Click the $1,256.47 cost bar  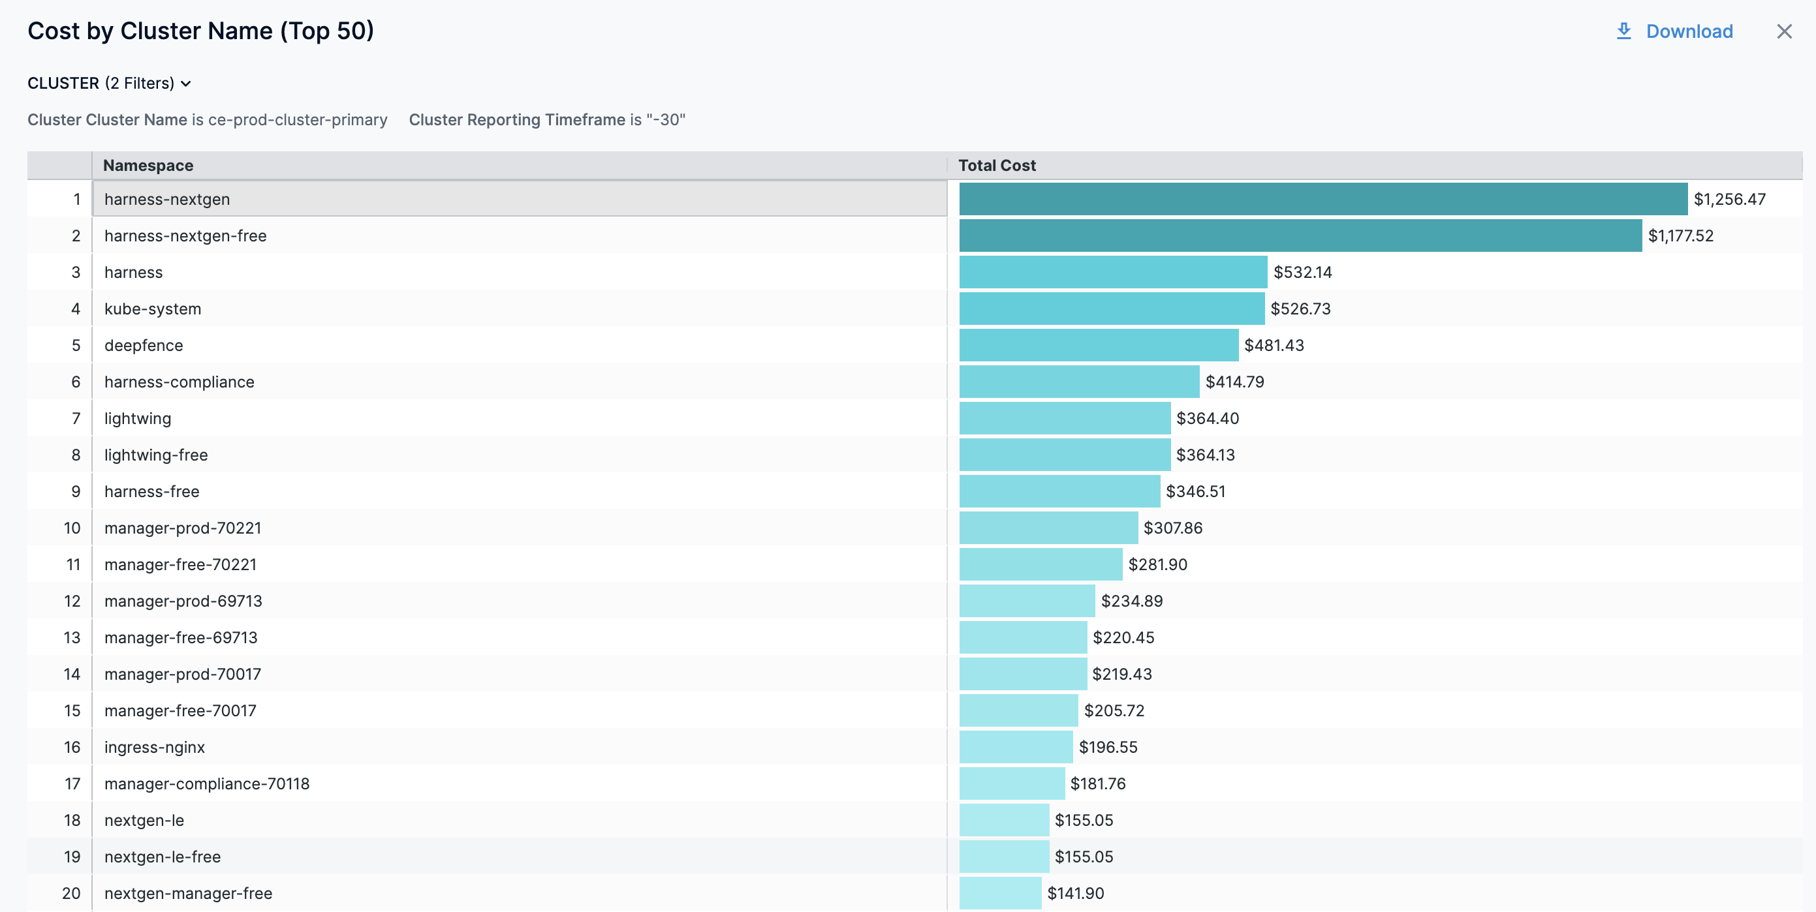coord(1323,200)
